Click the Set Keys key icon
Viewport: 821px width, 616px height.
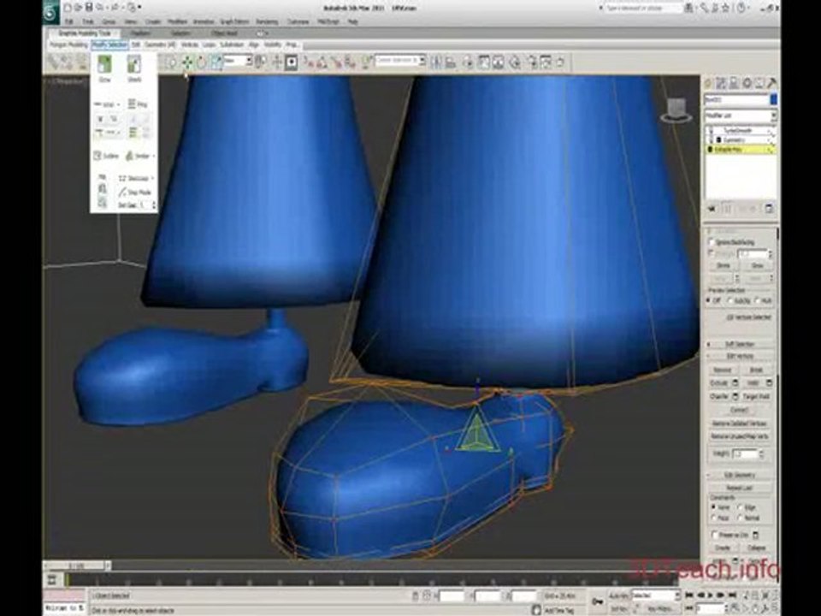click(597, 601)
